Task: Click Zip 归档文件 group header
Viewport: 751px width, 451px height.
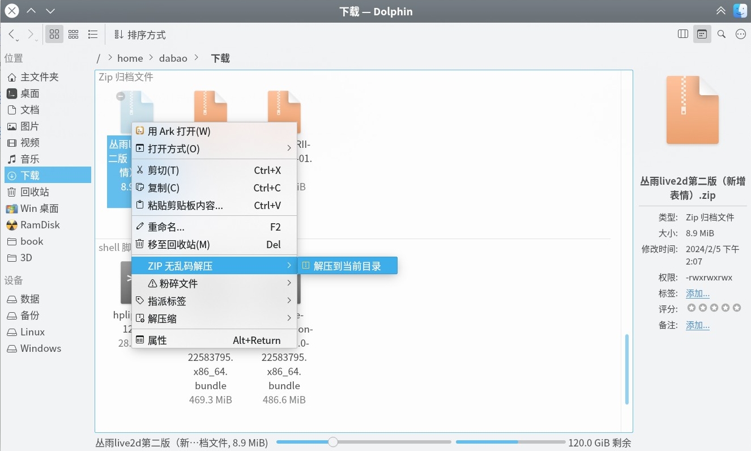Action: pyautogui.click(x=126, y=77)
